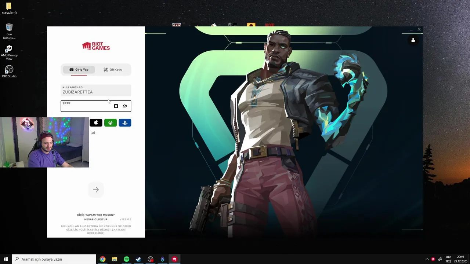Switch to the Giriş Yap tab
Screen dimensions: 470x264
click(x=79, y=70)
